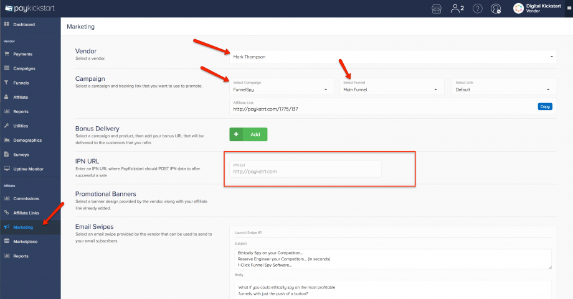Click the Commissions chart icon

6,198
